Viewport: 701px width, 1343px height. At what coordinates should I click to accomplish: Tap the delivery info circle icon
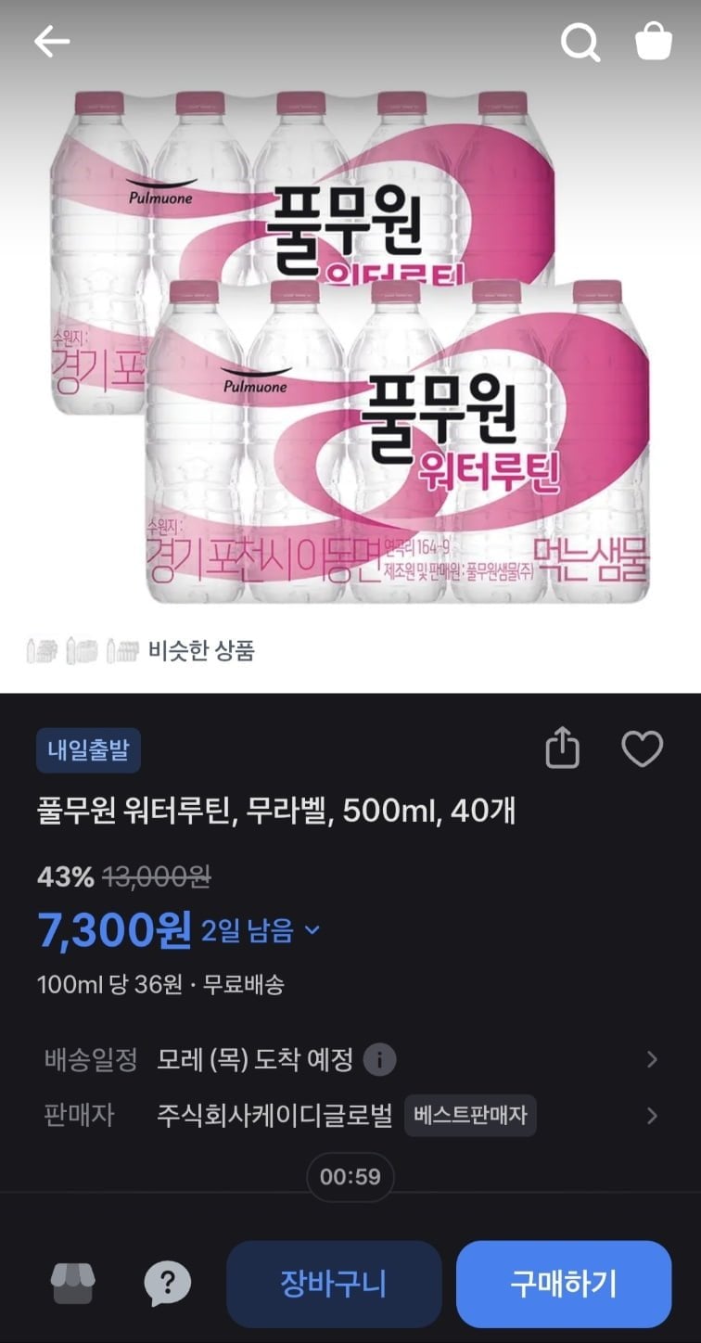click(x=379, y=1059)
